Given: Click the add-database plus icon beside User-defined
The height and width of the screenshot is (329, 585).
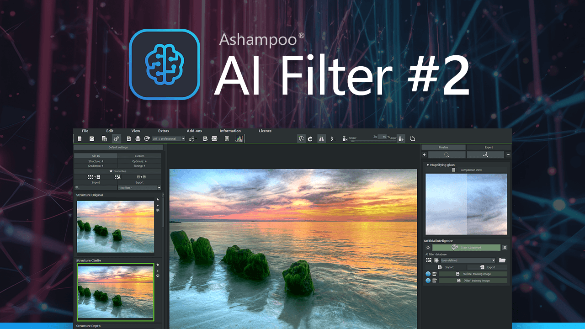Looking at the screenshot, I should click(436, 260).
